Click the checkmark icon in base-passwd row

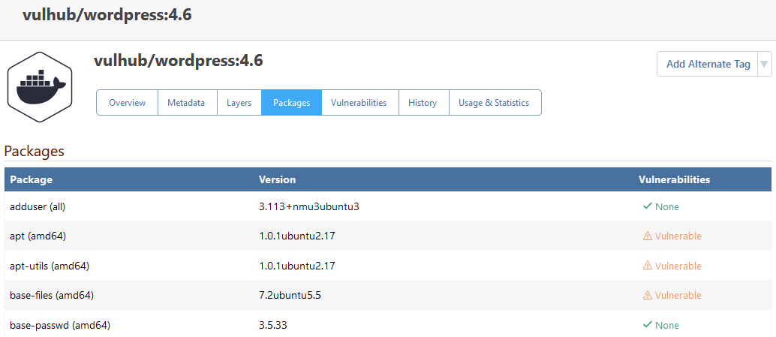pos(648,325)
